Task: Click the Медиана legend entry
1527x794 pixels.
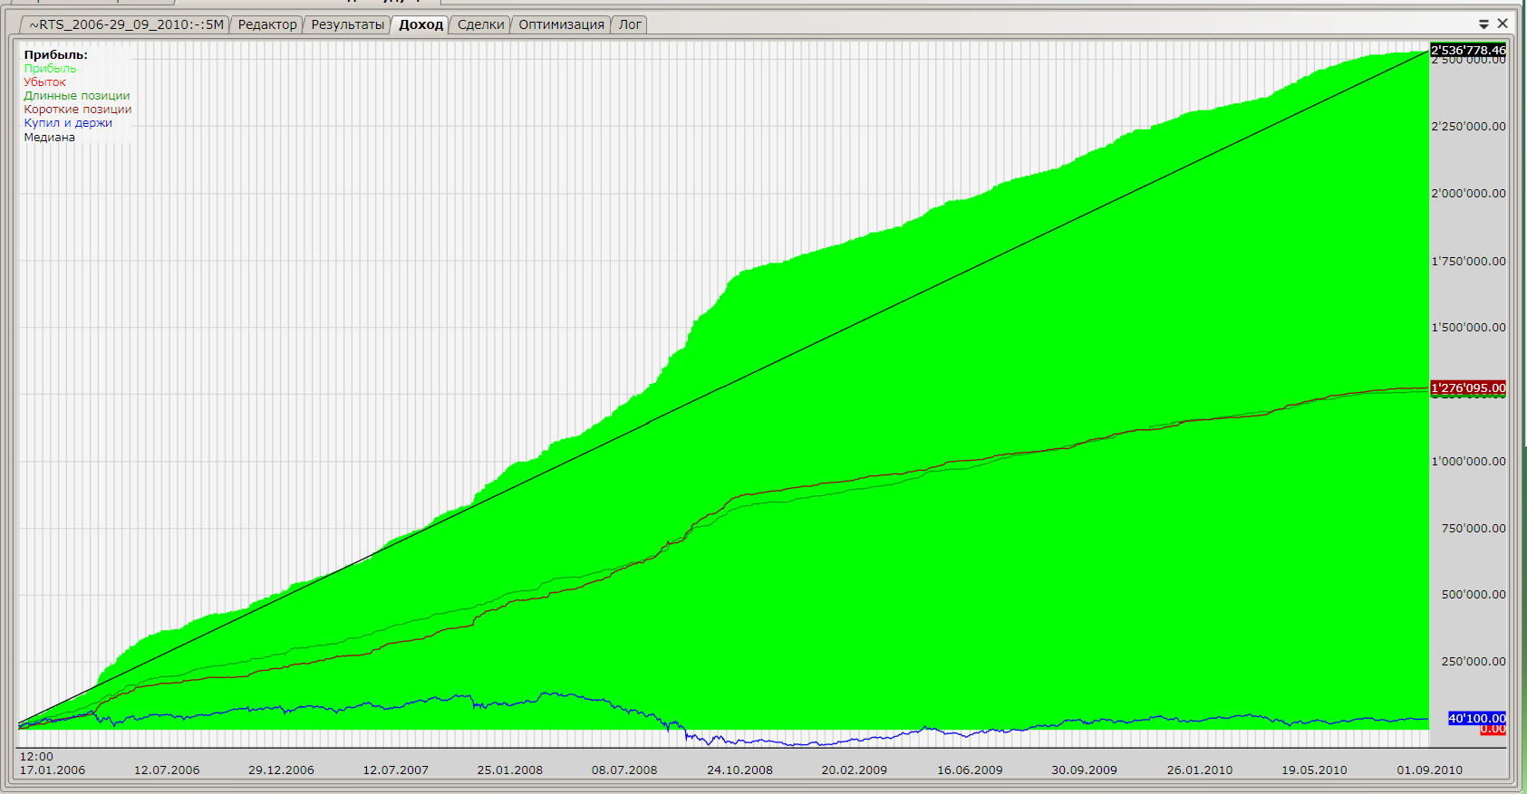Action: tap(49, 138)
